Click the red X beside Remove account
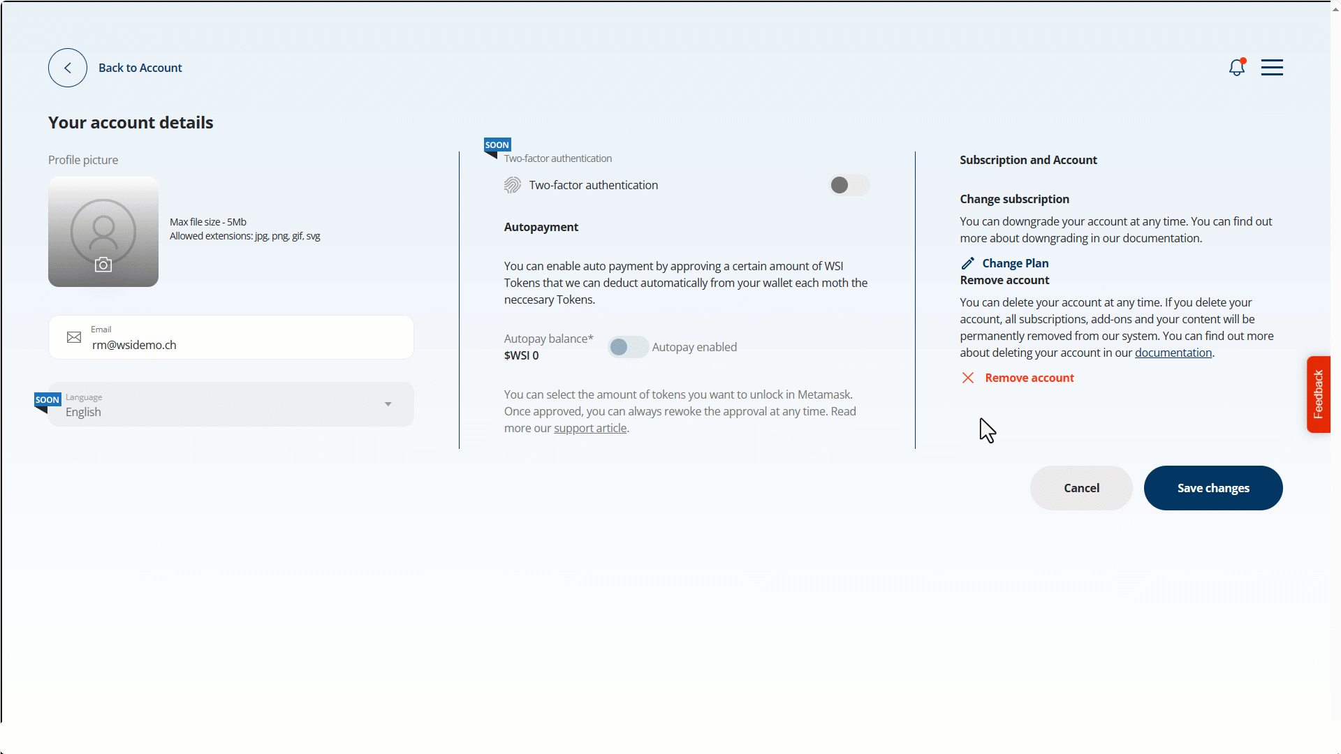1341x754 pixels. (x=968, y=378)
